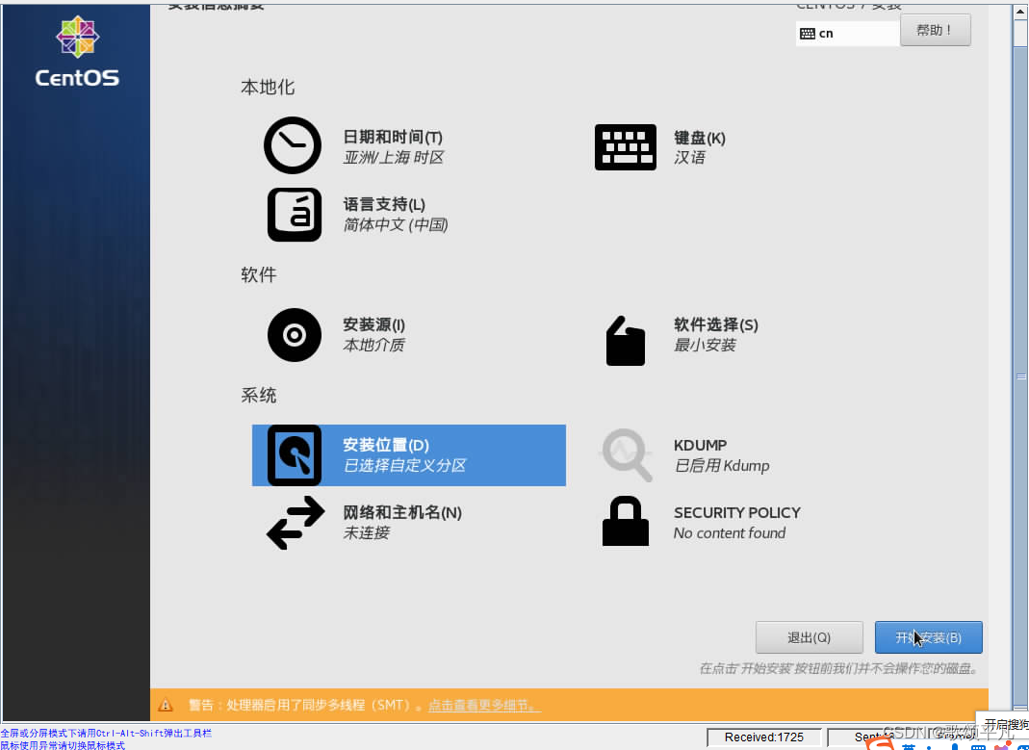1029x750 pixels.
Task: Select the 日期和时间(T) label
Action: [x=393, y=137]
